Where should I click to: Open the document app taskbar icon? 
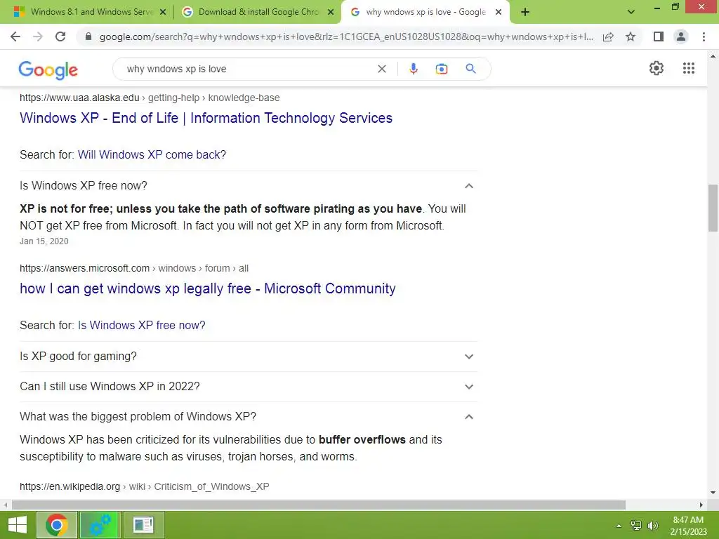[143, 525]
